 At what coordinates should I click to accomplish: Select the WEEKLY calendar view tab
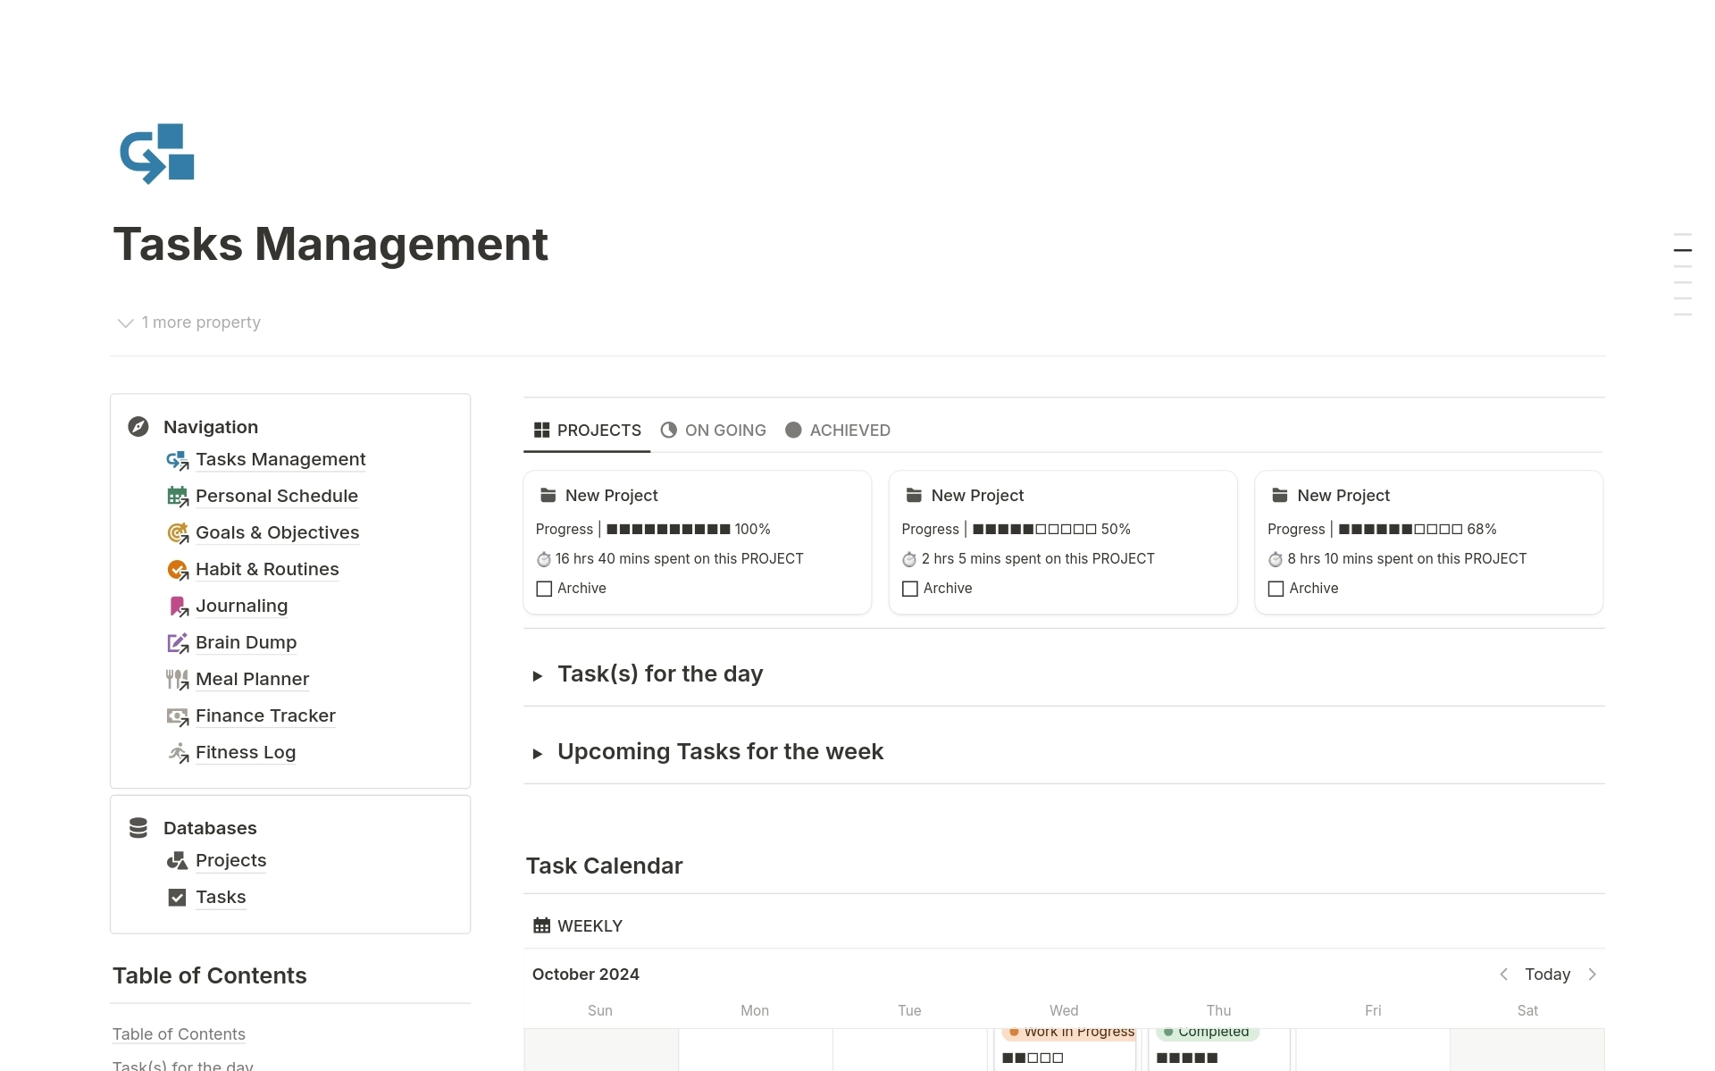tap(578, 925)
